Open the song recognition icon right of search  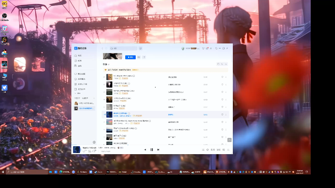[140, 48]
